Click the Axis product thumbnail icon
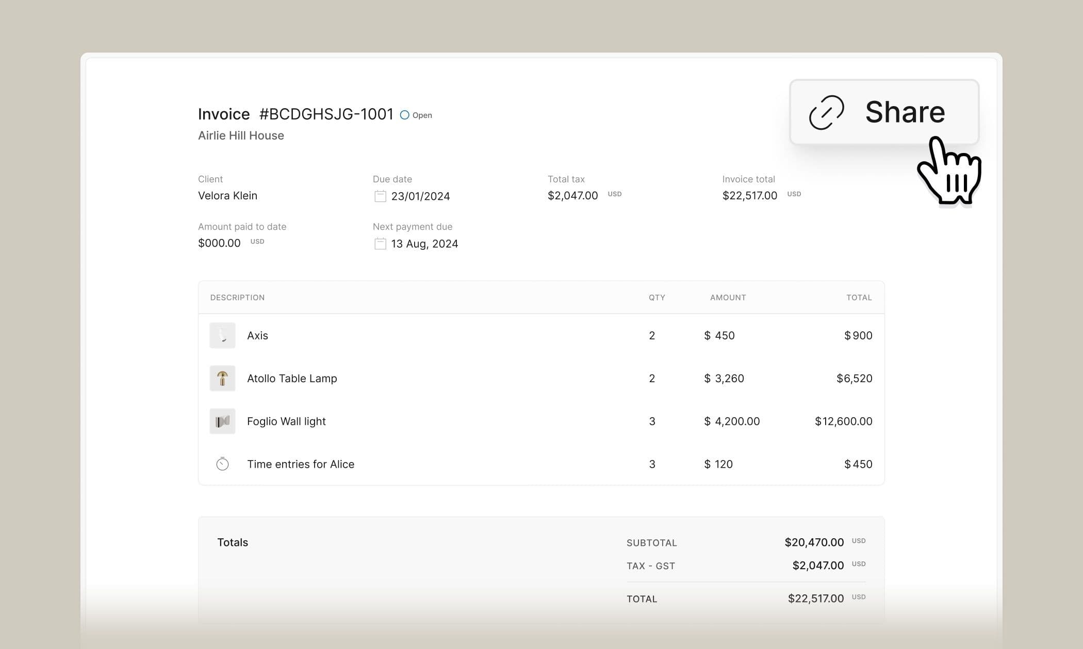1083x649 pixels. click(x=222, y=335)
